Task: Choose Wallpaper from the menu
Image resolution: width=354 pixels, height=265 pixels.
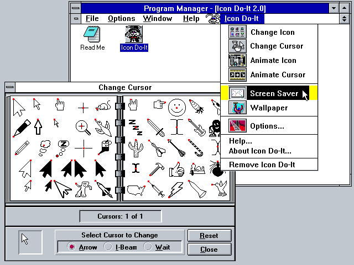Action: (269, 108)
